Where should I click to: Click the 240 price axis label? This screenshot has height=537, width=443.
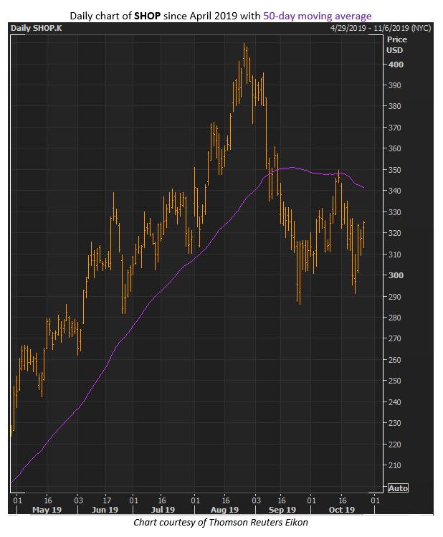click(x=394, y=402)
